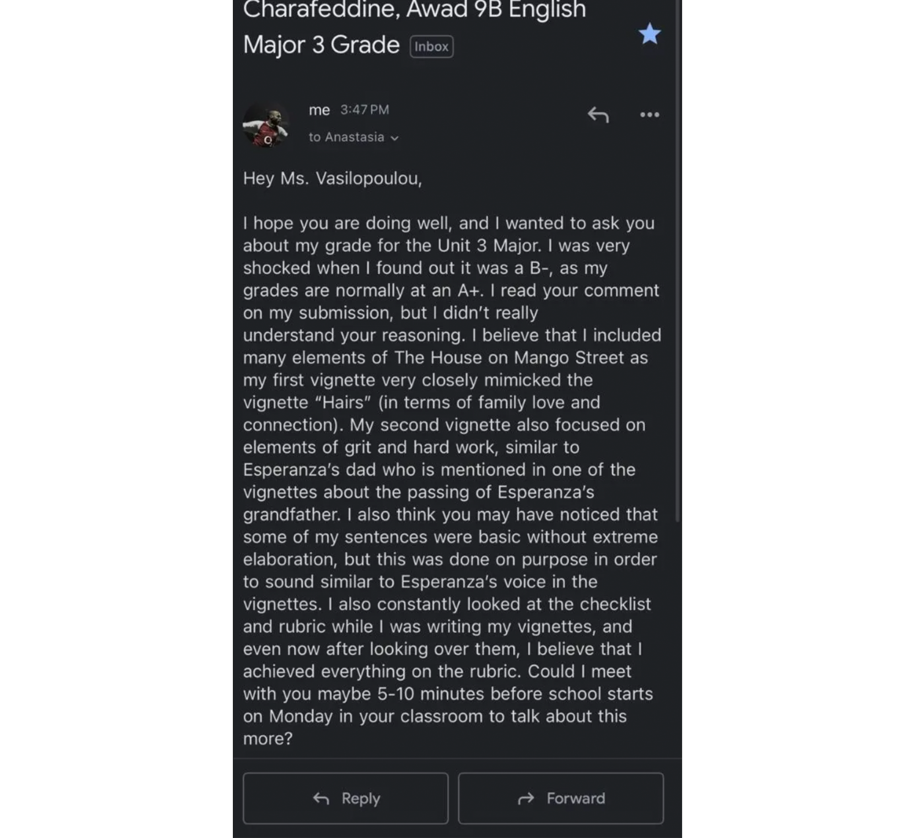Click the last word "more?" of the message

tap(268, 739)
